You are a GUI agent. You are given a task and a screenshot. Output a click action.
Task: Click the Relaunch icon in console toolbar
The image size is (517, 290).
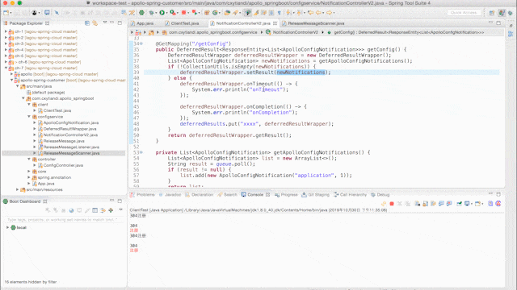[384, 204]
